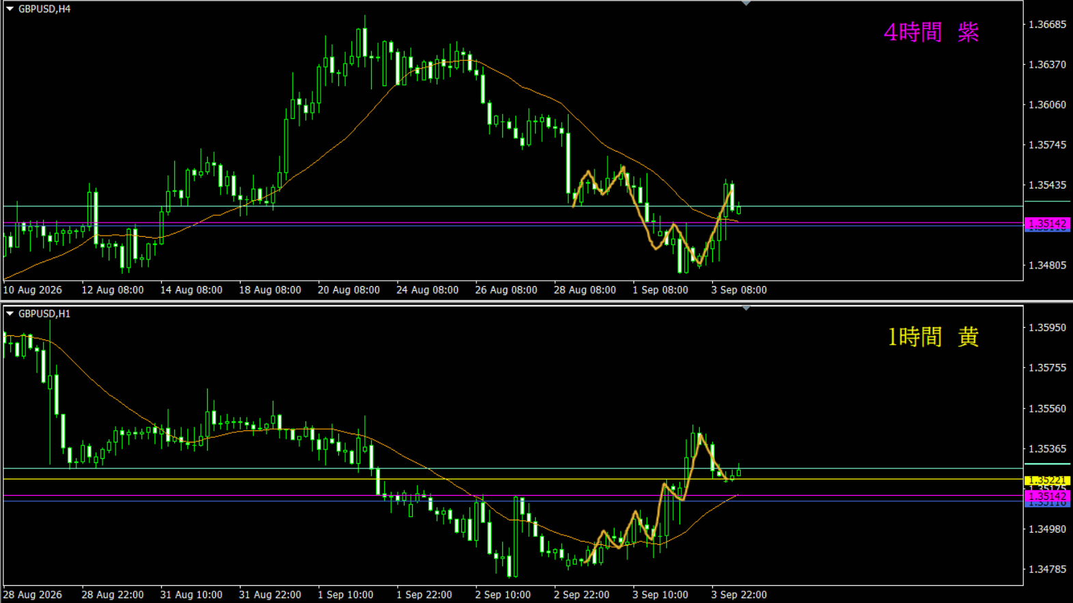Select the yellow 1.35221 price tag
This screenshot has height=603, width=1073.
click(1047, 480)
